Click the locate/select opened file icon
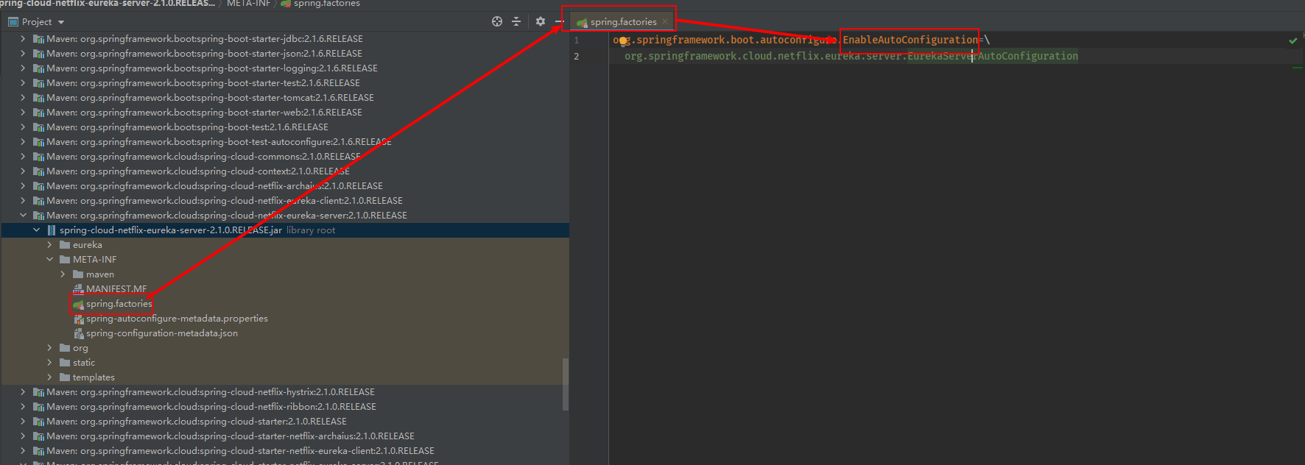1305x465 pixels. click(497, 21)
